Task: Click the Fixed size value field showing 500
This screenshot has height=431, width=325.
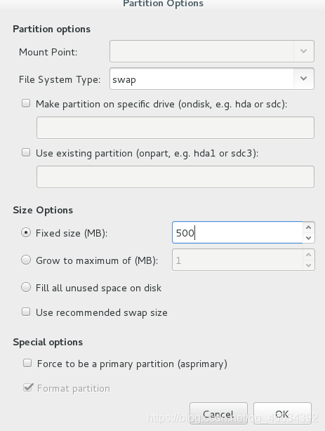Action: point(237,232)
